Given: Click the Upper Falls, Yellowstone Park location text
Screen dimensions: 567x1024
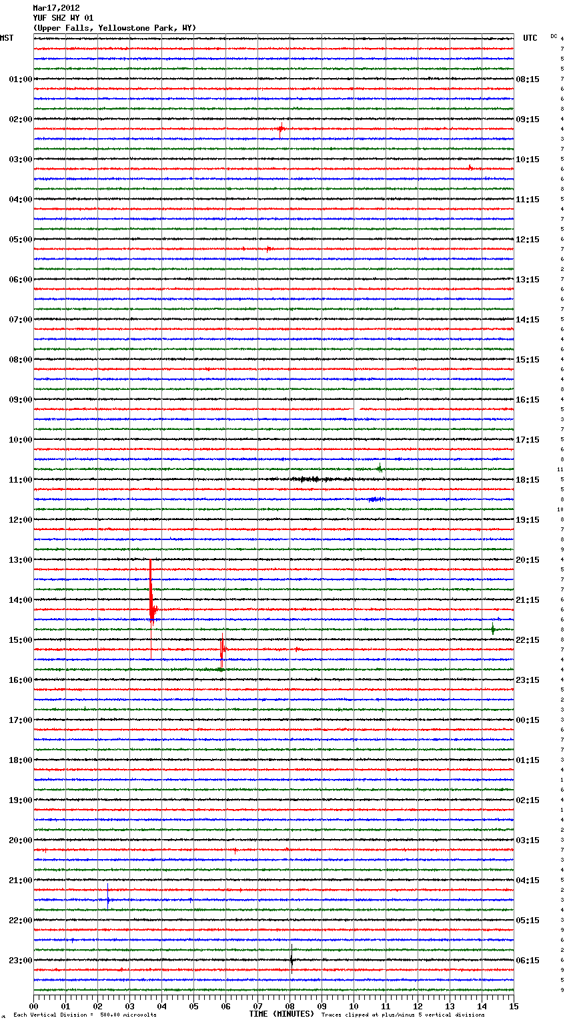Looking at the screenshot, I should click(x=115, y=28).
